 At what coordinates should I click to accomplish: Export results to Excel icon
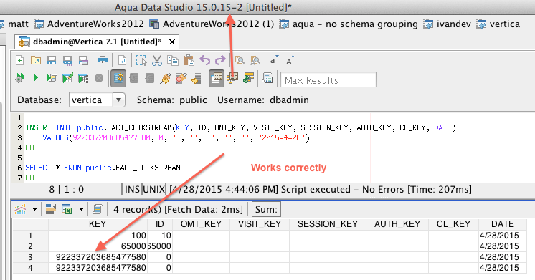pyautogui.click(x=67, y=209)
